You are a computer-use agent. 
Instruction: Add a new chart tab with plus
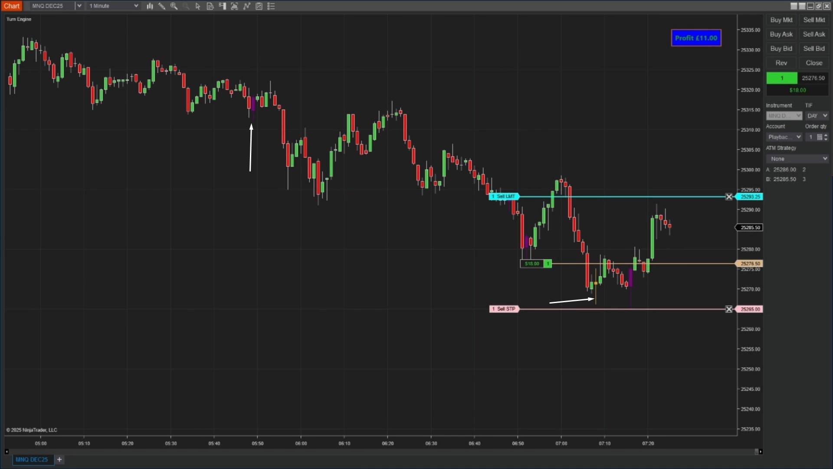coord(59,459)
